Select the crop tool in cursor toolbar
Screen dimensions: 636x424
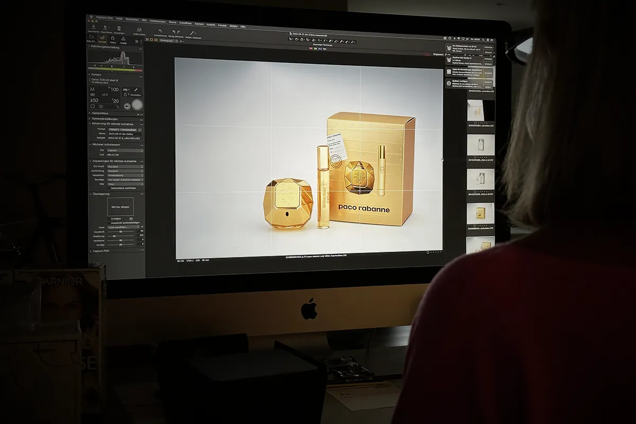pos(307,40)
